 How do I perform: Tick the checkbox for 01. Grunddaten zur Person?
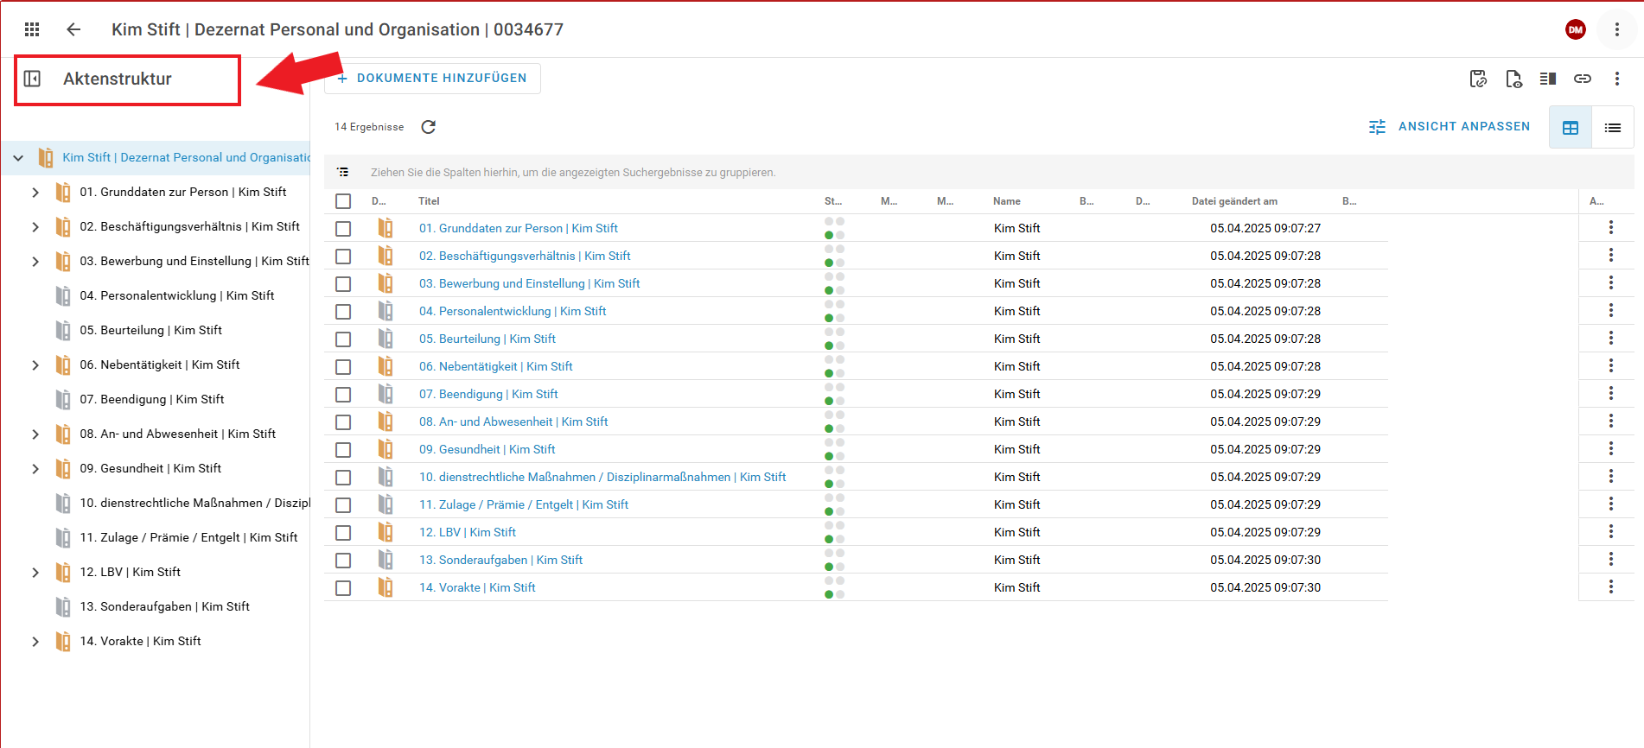click(343, 229)
